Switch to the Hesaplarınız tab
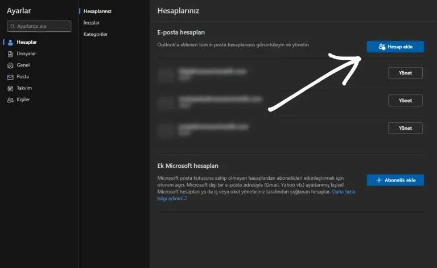The image size is (437, 268). 97,11
